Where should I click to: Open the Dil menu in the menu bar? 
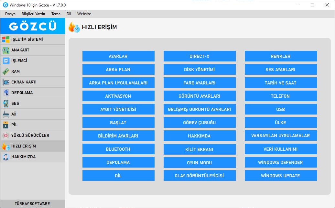click(69, 14)
